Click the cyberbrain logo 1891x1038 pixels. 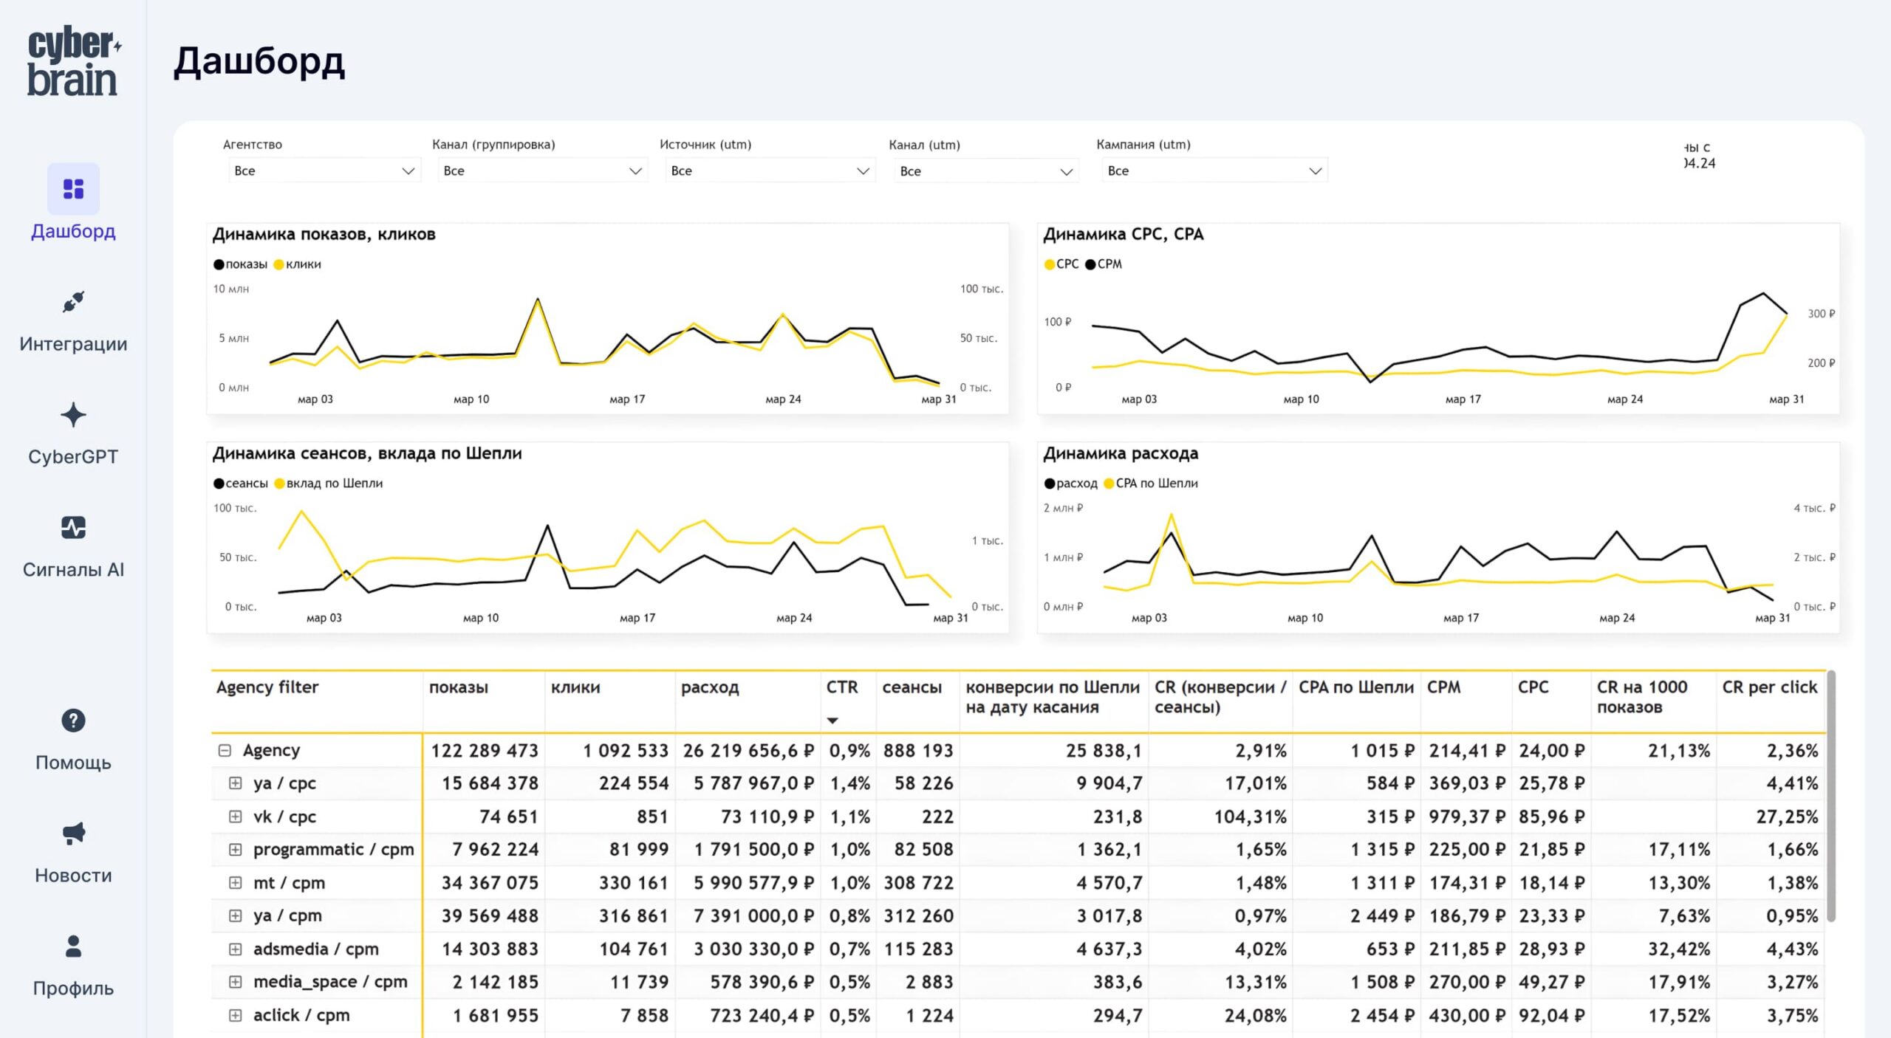pos(73,62)
